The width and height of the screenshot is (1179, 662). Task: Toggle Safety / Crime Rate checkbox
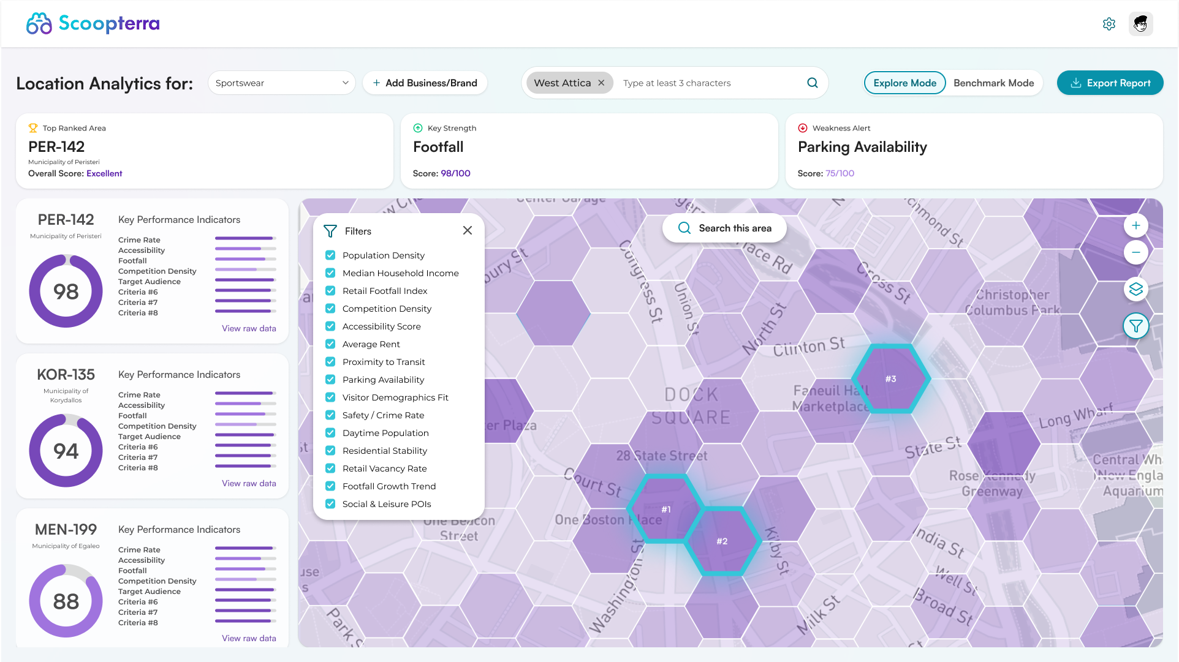click(x=330, y=415)
